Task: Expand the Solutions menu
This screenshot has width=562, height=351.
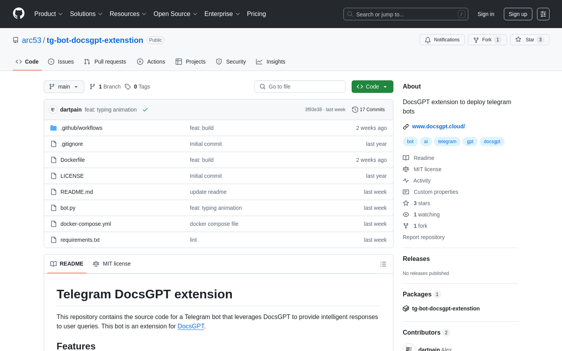Action: [86, 14]
